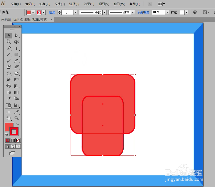
Task: Select the Rotate tool
Action: 9,74
